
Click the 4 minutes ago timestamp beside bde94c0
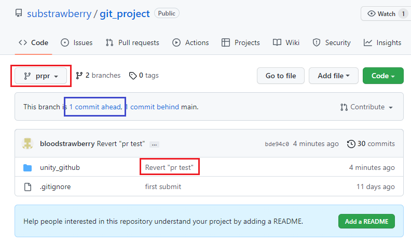(x=316, y=143)
